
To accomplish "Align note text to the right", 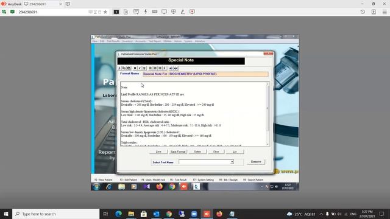I will (x=160, y=68).
